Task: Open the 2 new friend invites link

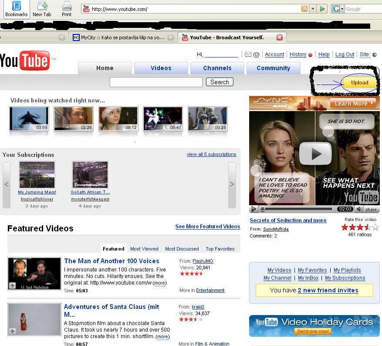Action: pyautogui.click(x=328, y=290)
